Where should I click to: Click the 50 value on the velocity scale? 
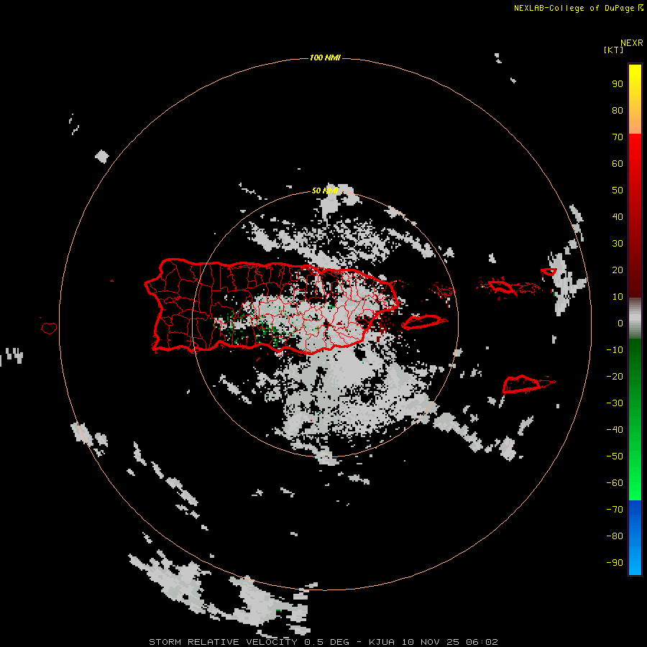click(x=618, y=191)
